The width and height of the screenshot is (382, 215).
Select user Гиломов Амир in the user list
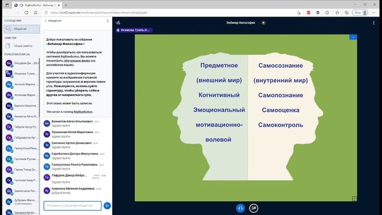pyautogui.click(x=22, y=180)
